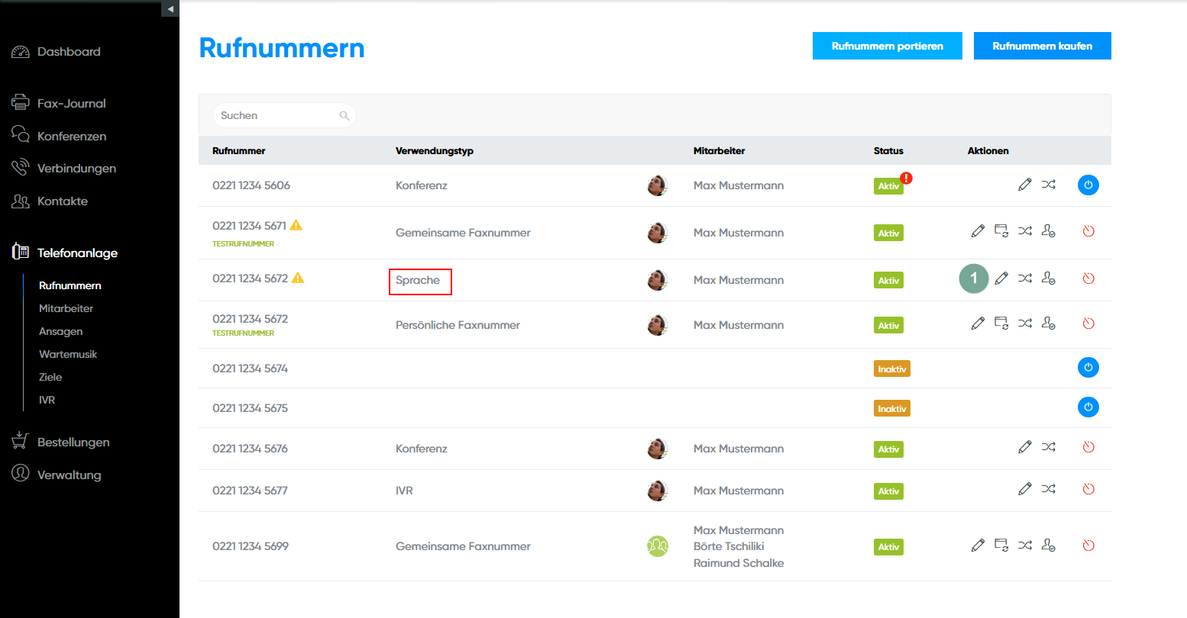Deactivate number 0221 1234 5676 with red power icon
Image resolution: width=1187 pixels, height=618 pixels.
pyautogui.click(x=1088, y=447)
